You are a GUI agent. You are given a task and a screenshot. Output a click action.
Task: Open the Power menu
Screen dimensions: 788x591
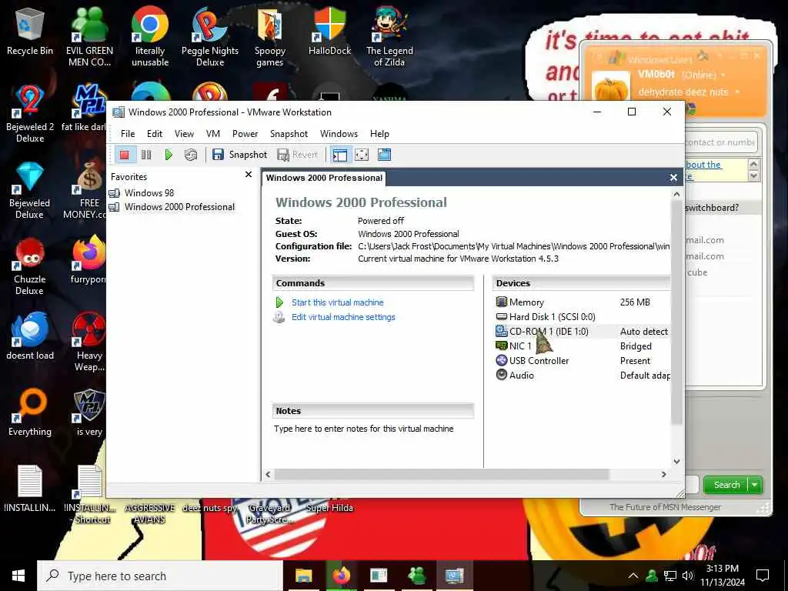[245, 134]
